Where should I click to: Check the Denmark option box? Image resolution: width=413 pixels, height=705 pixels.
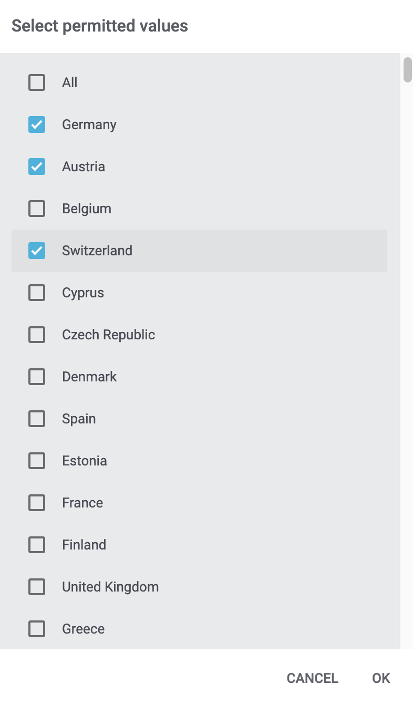coord(37,377)
